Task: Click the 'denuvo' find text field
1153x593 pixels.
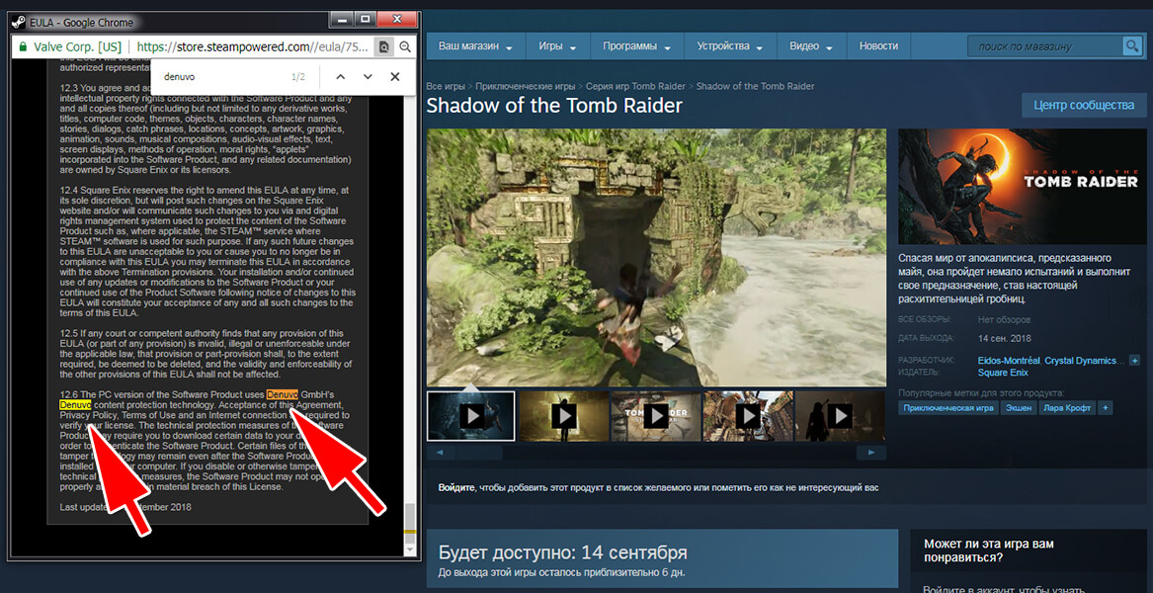Action: pyautogui.click(x=220, y=76)
